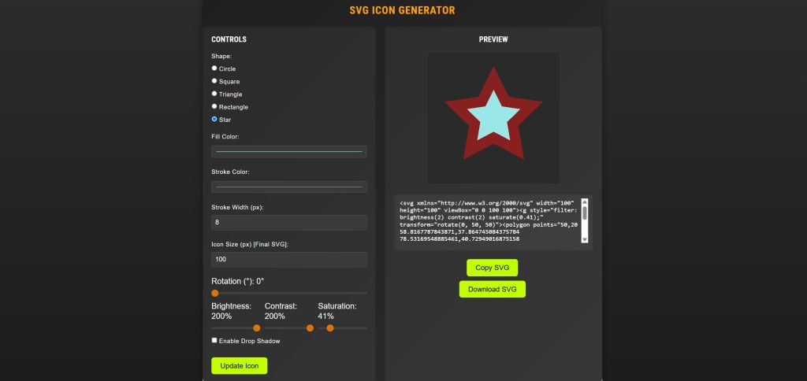Pick the Rectangle shape radio button
This screenshot has width=807, height=381.
214,106
